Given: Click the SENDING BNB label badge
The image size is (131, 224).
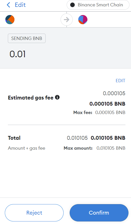Looking at the screenshot, I should tap(27, 38).
